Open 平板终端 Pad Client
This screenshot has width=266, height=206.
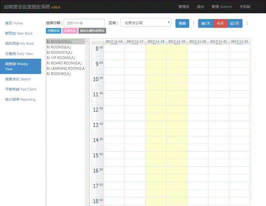click(21, 89)
